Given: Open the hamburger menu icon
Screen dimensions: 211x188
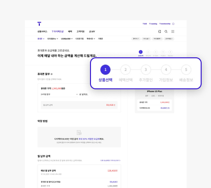Looking at the screenshot, I should coord(173,31).
